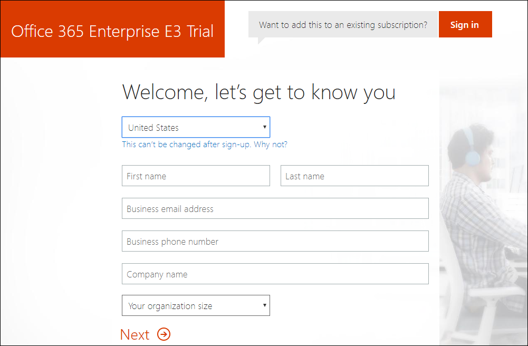Screen dimensions: 528x346
Task: Click the existing subscription speech bubble
Action: coord(343,25)
